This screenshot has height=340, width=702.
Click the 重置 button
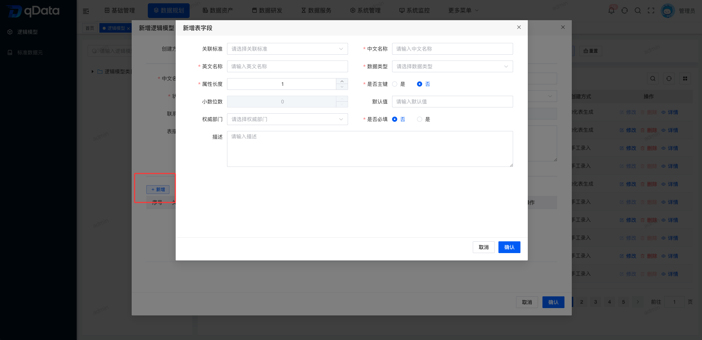(x=591, y=51)
